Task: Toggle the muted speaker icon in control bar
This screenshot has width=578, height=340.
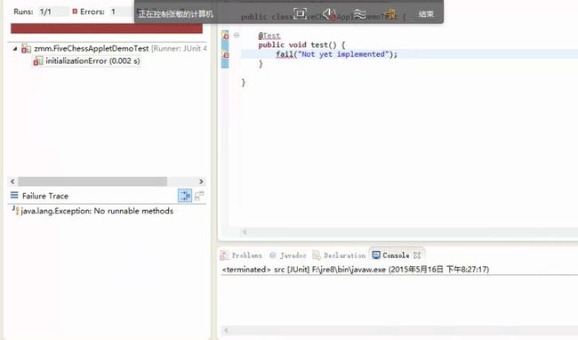Action: [x=330, y=14]
